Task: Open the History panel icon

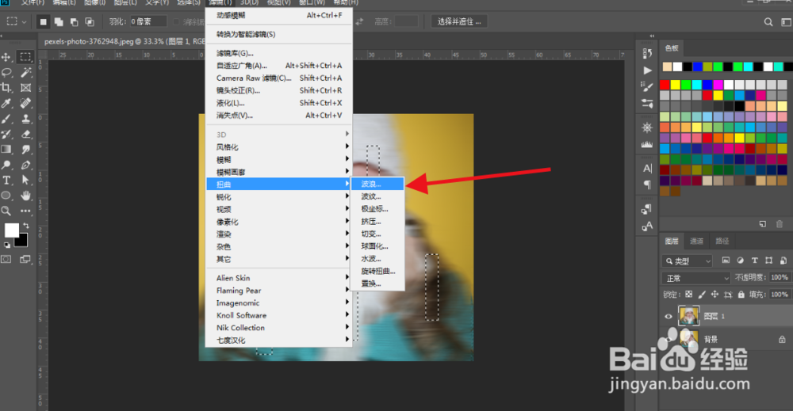Action: [647, 53]
